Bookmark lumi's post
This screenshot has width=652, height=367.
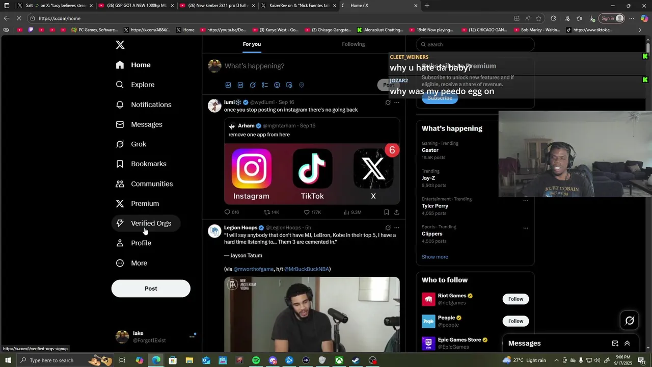click(x=387, y=212)
